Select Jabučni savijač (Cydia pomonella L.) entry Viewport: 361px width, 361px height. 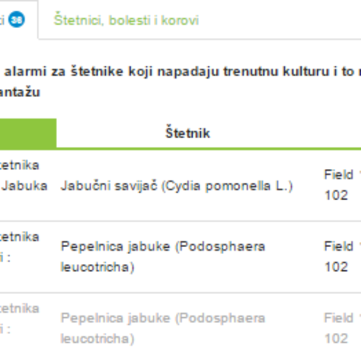tap(177, 186)
